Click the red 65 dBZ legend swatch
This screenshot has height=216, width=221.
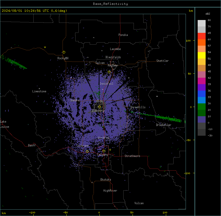click(202, 36)
